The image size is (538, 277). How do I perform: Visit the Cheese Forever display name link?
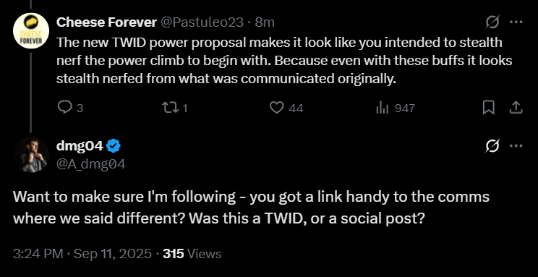[x=106, y=22]
